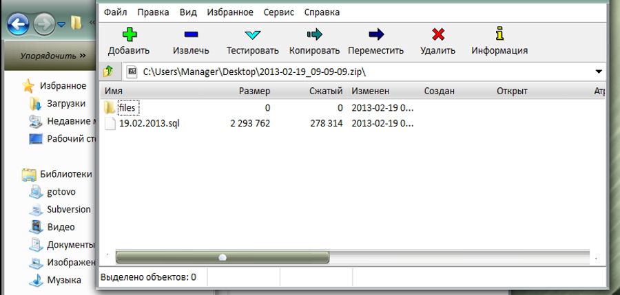
Task: Sort by Размер column header
Action: (x=255, y=91)
